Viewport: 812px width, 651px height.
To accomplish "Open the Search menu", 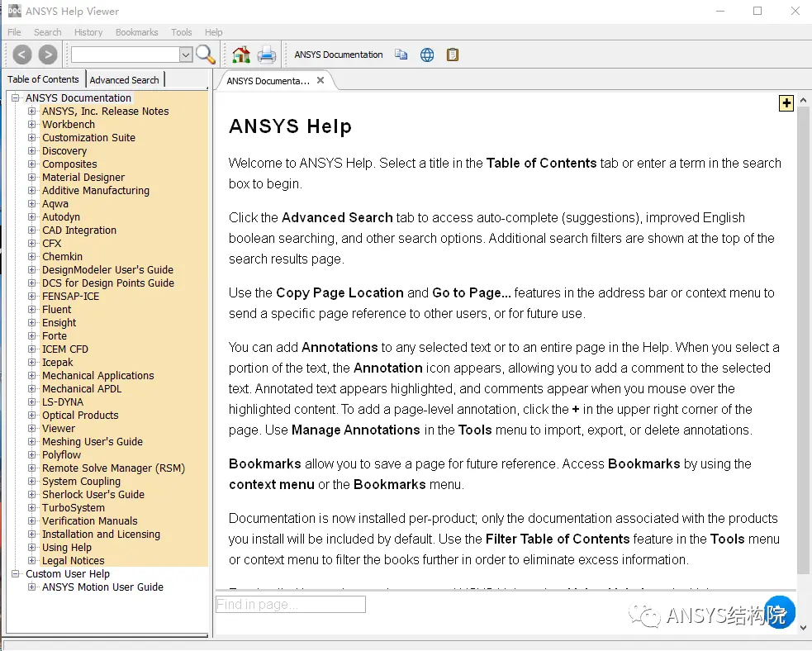I will 48,32.
